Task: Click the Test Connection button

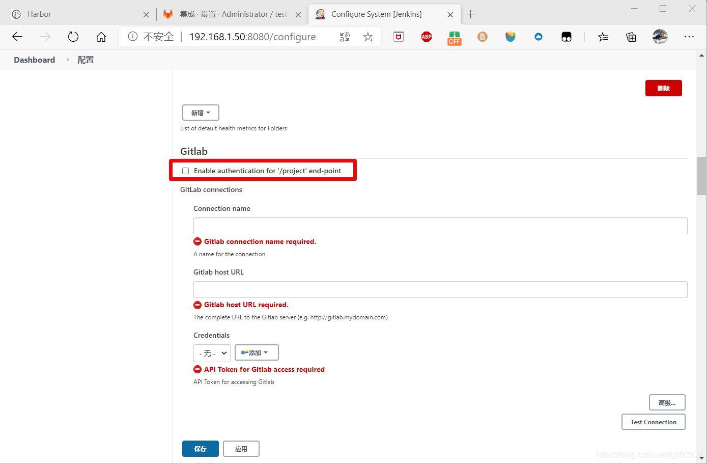Action: click(654, 422)
